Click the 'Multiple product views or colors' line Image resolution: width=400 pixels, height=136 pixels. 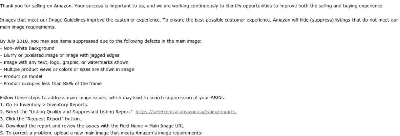(x=67, y=69)
